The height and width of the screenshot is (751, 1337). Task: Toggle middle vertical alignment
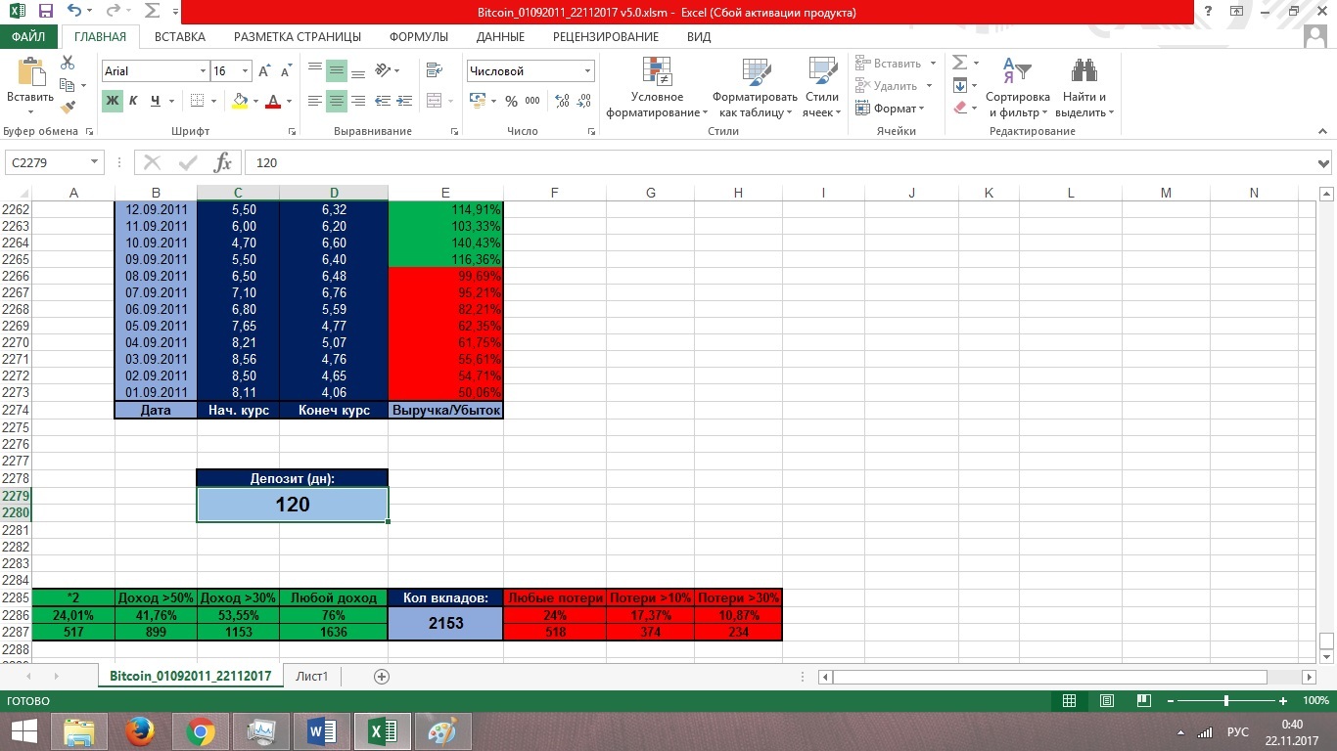coord(336,70)
